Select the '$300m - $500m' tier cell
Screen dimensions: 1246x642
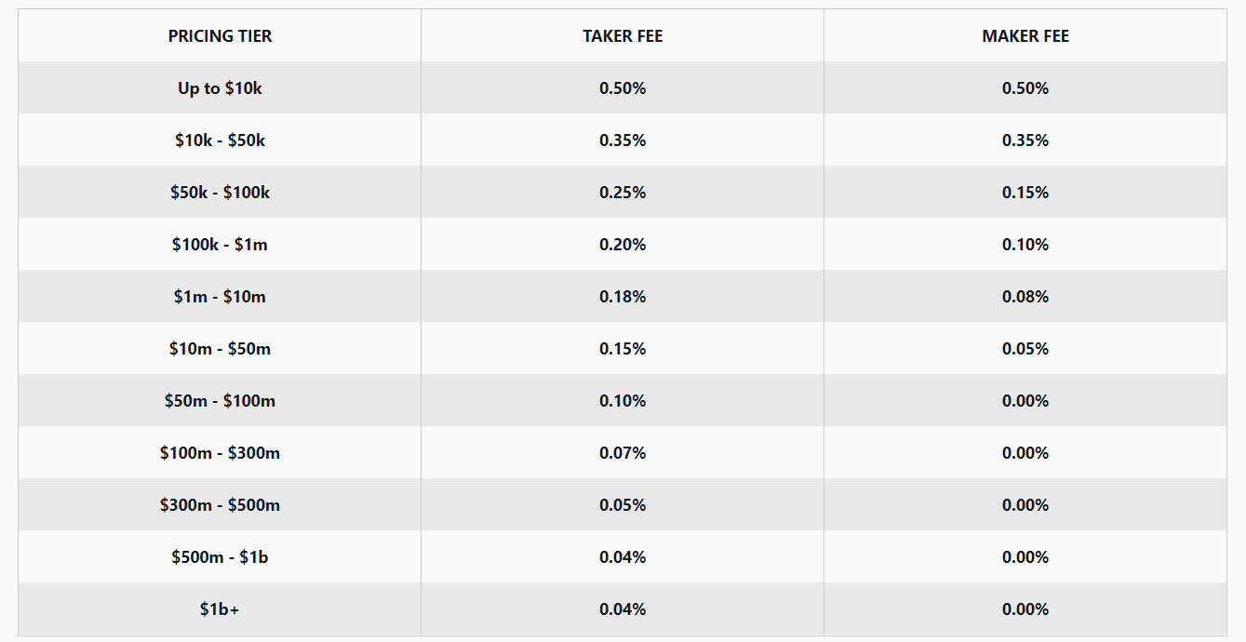[220, 505]
